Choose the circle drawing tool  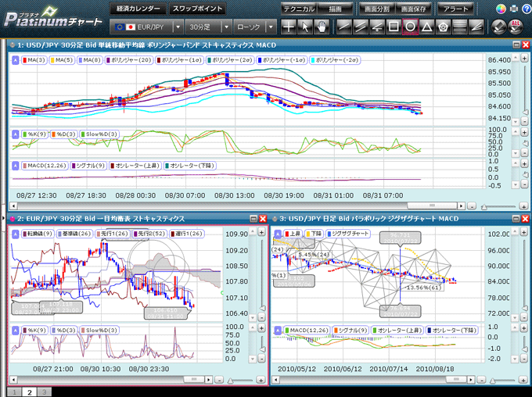pos(410,27)
